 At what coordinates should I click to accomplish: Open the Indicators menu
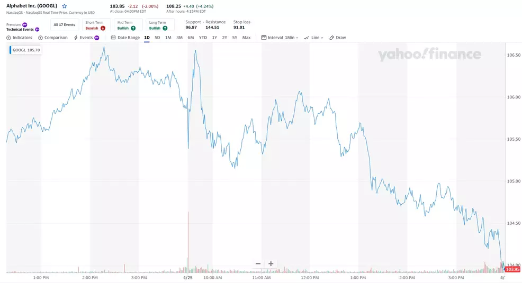tap(19, 38)
